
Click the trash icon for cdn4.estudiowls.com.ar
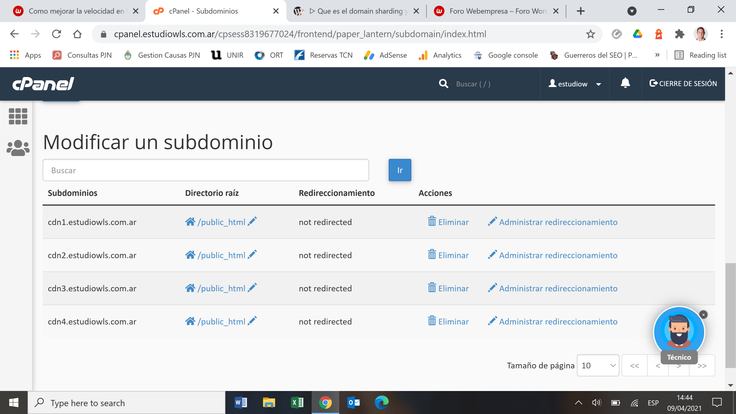432,321
